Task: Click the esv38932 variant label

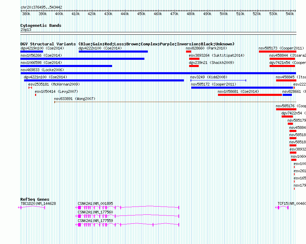Action: pos(298,149)
